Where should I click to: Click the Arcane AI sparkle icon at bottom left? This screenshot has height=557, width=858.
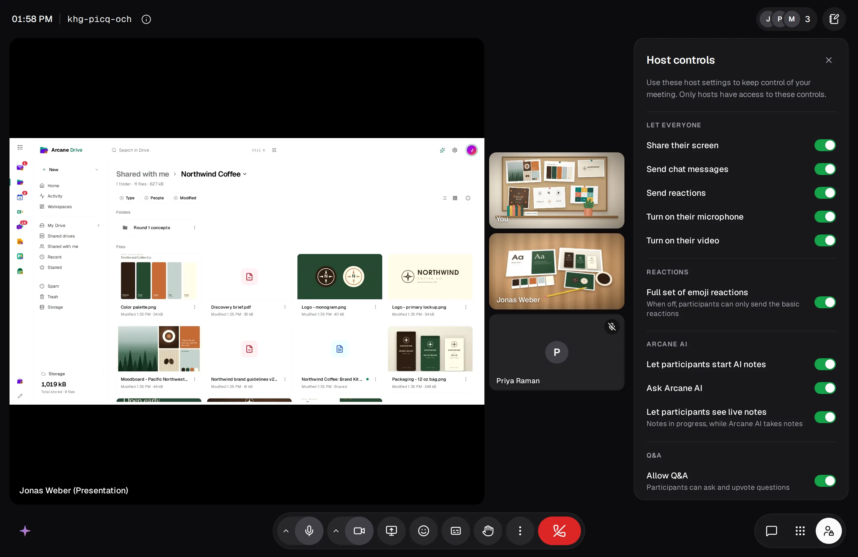(x=25, y=530)
